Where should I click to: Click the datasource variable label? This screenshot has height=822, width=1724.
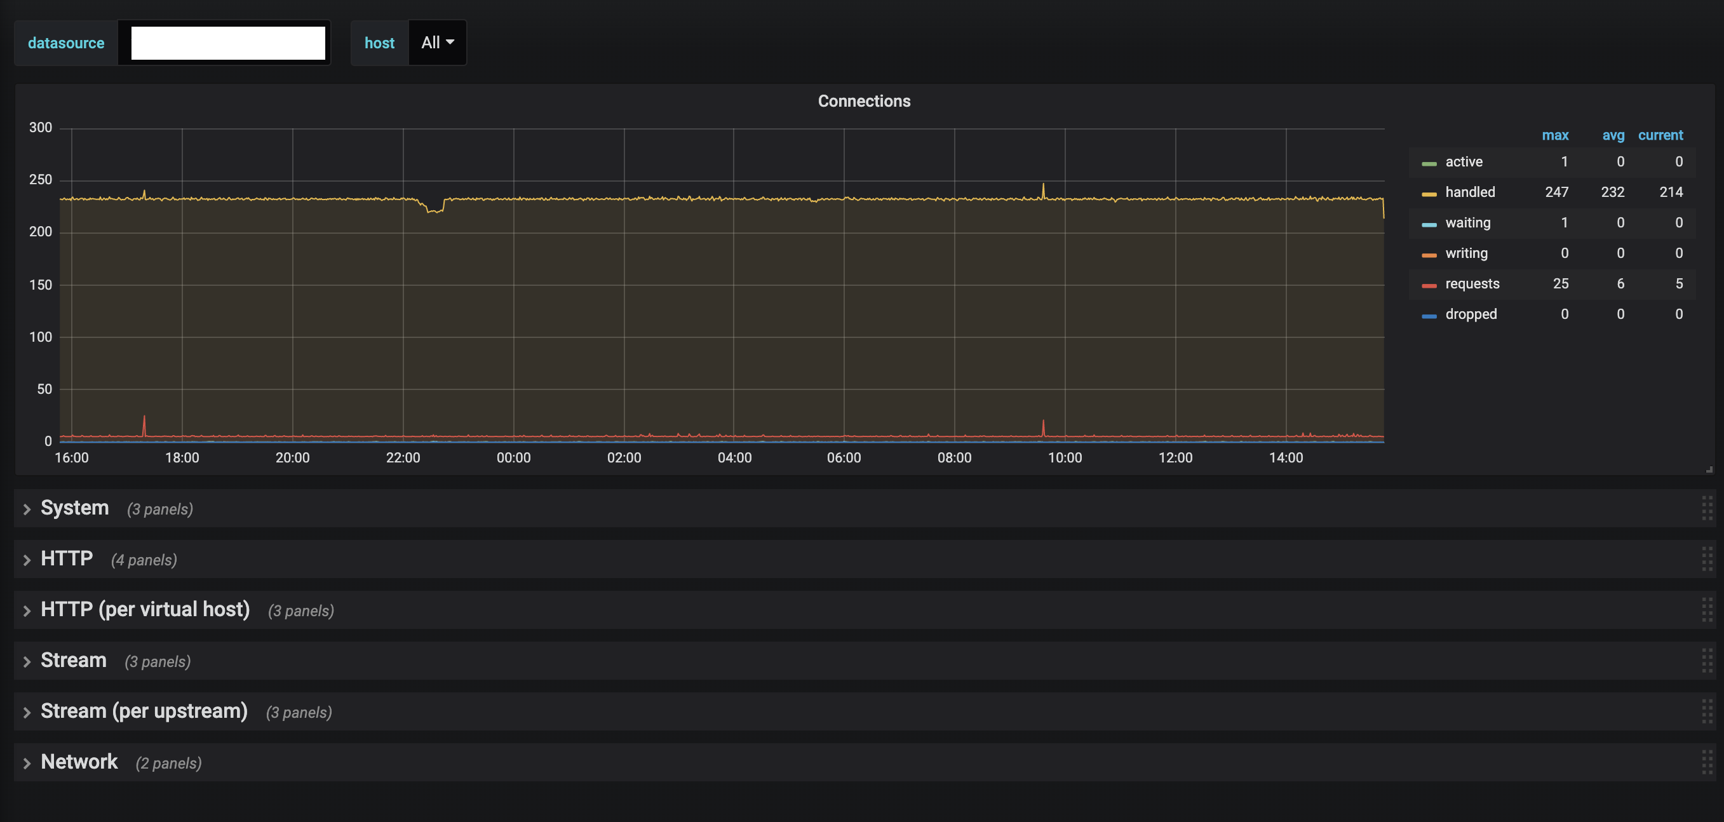[66, 43]
